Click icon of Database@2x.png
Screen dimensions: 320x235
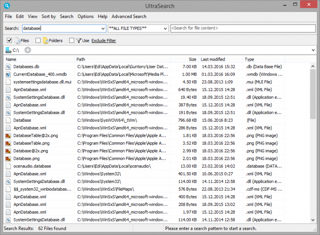coord(8,151)
